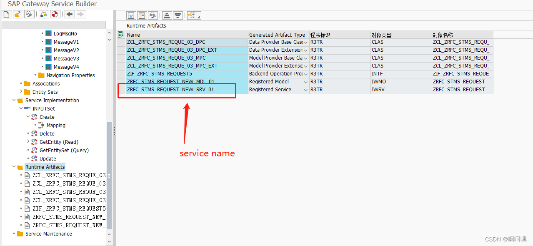
Task: Click the Open Project folder icon
Action: click(18, 14)
